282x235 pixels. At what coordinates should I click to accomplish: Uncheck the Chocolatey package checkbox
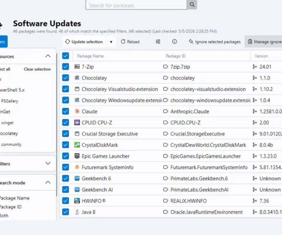coord(65,78)
